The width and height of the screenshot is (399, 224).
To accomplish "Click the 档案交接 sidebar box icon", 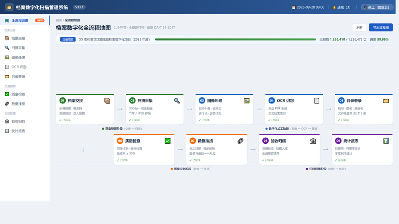I will [x=7, y=38].
